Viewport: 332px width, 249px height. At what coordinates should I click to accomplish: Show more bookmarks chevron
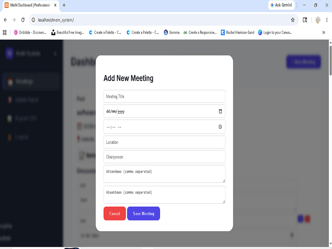(x=323, y=33)
